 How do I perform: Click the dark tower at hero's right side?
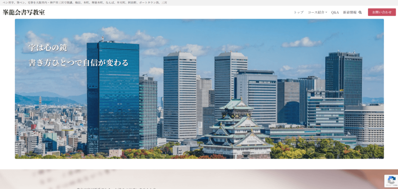pyautogui.click(x=344, y=78)
